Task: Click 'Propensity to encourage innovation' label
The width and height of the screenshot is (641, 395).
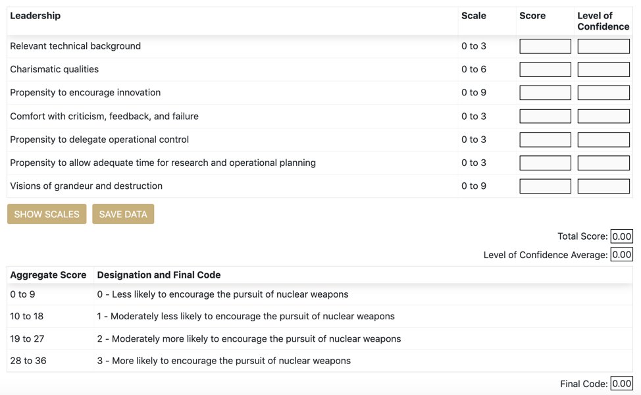Action: pos(86,93)
